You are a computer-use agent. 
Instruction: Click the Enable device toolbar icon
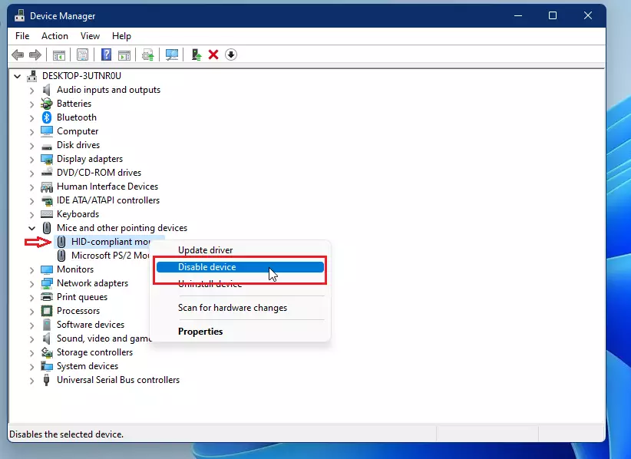click(x=196, y=54)
